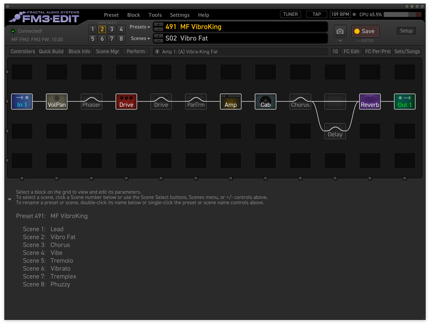Click the Save button
Screen dimensions: 430x325
coord(365,31)
